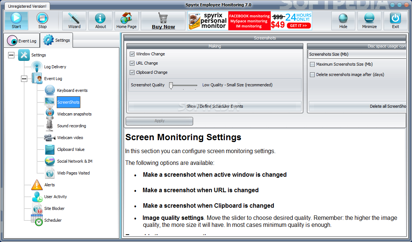Click Delete all ScreenShots button
This screenshot has height=242, width=412.
pos(357,106)
